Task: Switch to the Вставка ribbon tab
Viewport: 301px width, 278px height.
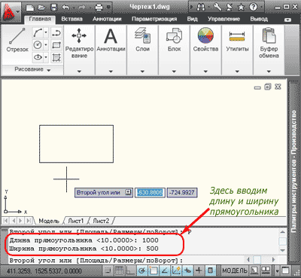Action: tap(71, 19)
